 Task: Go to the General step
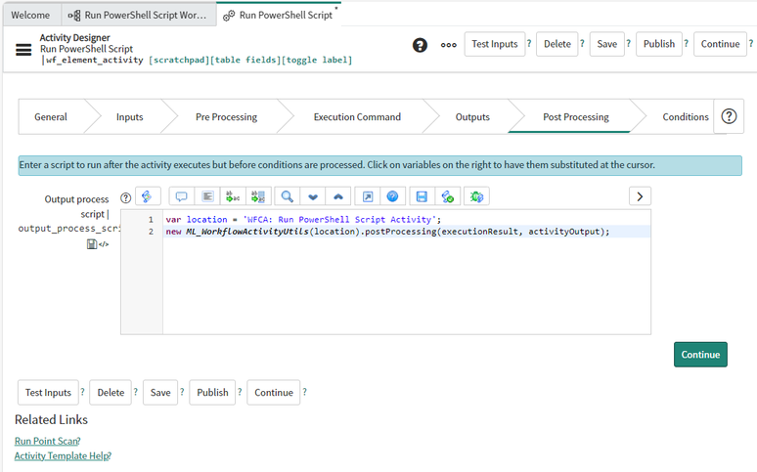pyautogui.click(x=51, y=117)
